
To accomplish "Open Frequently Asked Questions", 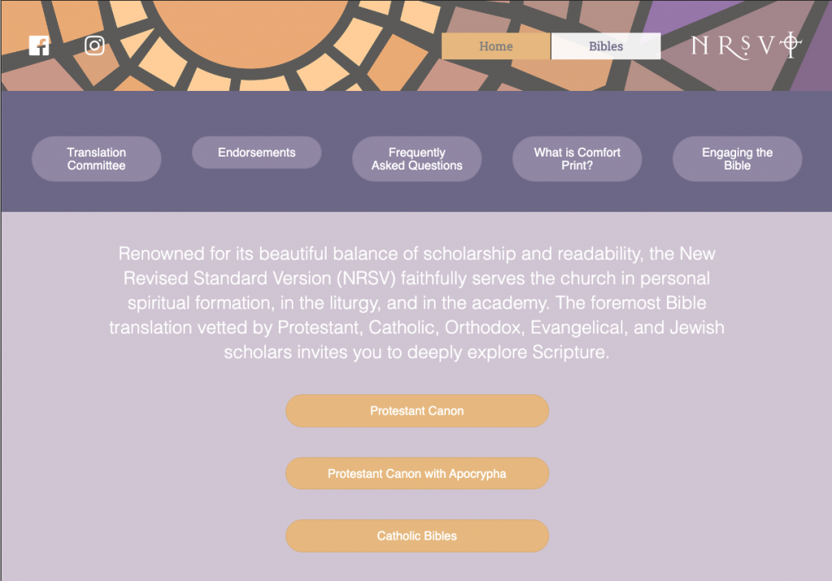I will [x=417, y=159].
